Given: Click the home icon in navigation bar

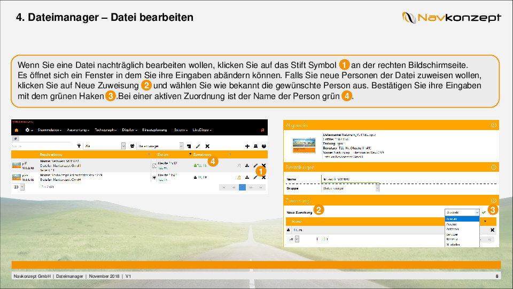Looking at the screenshot, I should [16, 130].
